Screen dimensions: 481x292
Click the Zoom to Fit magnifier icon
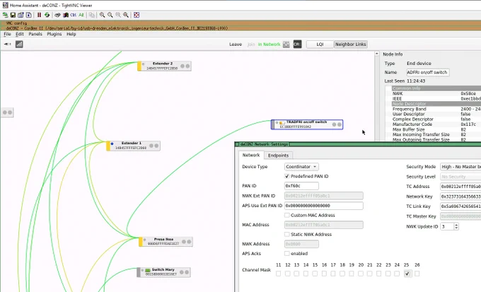[x=126, y=15]
